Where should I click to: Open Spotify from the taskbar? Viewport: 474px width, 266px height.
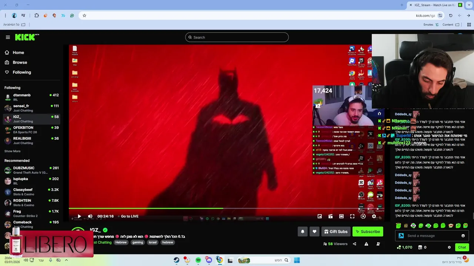point(198,260)
